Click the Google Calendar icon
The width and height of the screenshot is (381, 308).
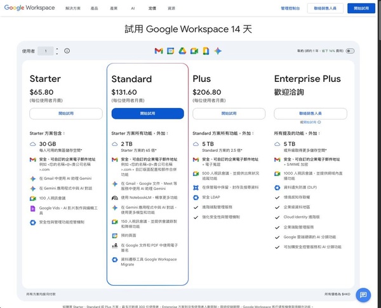click(171, 51)
